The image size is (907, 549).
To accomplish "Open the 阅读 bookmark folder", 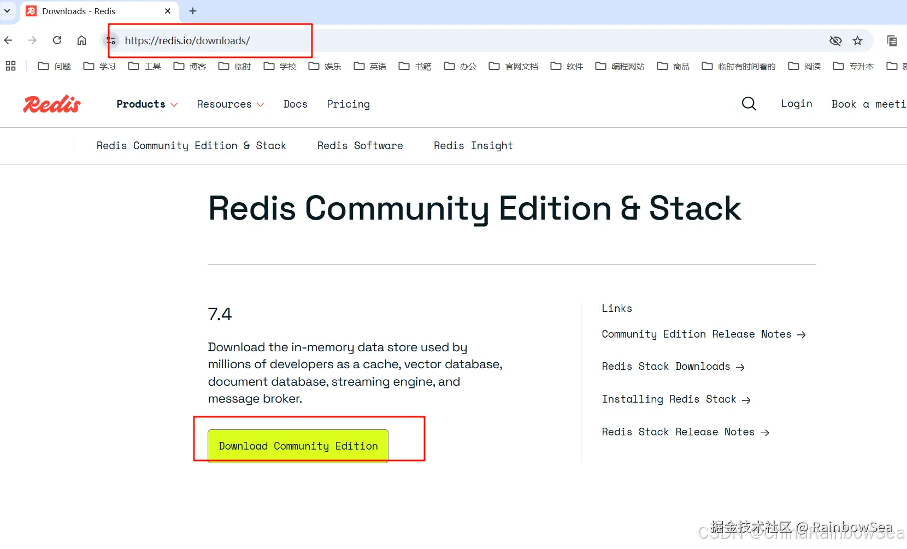I will tap(804, 66).
